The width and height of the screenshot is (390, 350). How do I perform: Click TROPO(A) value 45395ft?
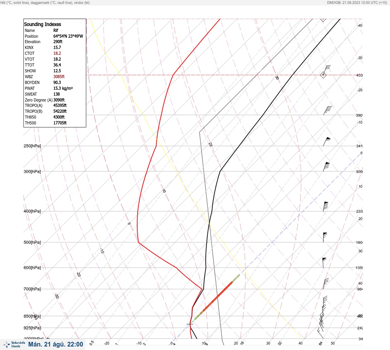[60, 105]
